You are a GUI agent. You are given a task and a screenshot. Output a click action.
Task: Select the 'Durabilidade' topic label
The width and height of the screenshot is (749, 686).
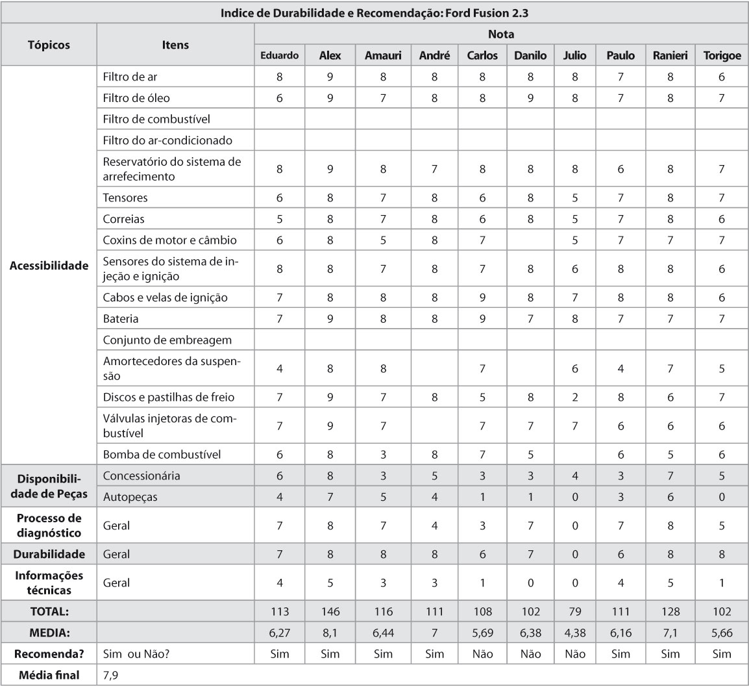coord(49,554)
